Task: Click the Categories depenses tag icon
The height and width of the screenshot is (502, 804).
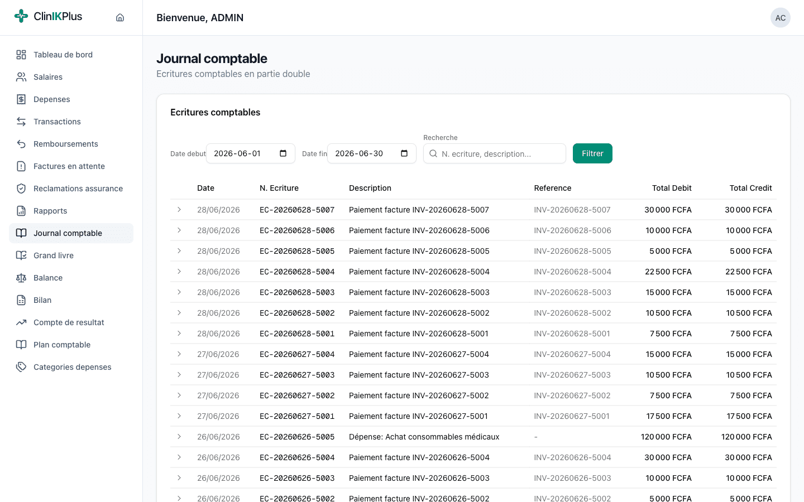Action: coord(21,367)
